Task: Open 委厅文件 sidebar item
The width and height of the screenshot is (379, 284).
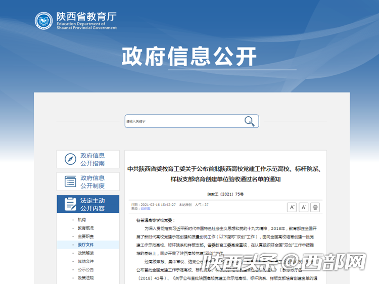Action: [85, 245]
